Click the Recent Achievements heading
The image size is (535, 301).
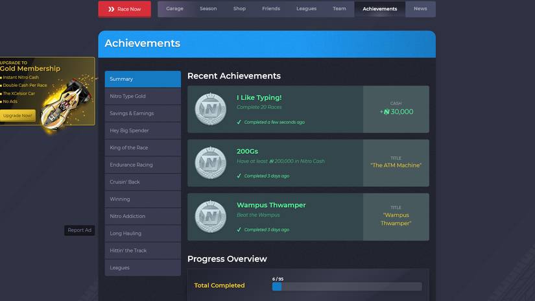click(x=234, y=76)
